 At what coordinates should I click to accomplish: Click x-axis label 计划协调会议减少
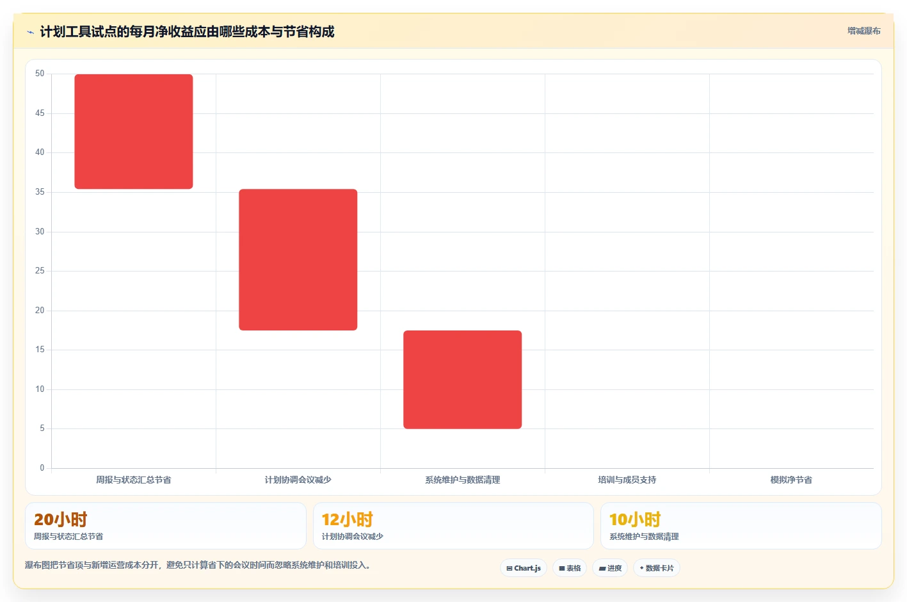pyautogui.click(x=298, y=480)
